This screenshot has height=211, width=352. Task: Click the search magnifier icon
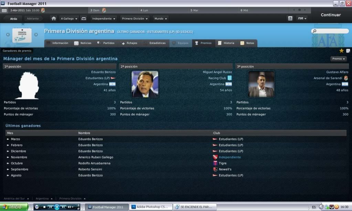point(314,31)
